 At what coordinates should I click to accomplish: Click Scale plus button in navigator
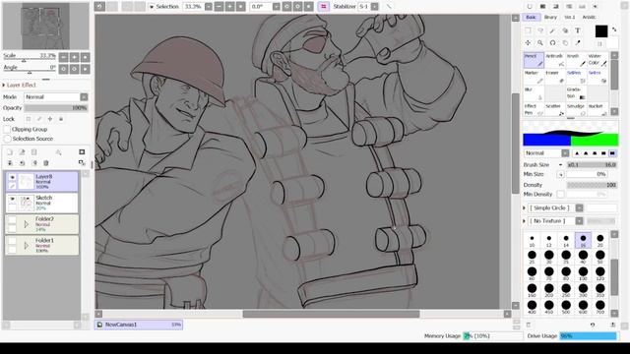75,57
